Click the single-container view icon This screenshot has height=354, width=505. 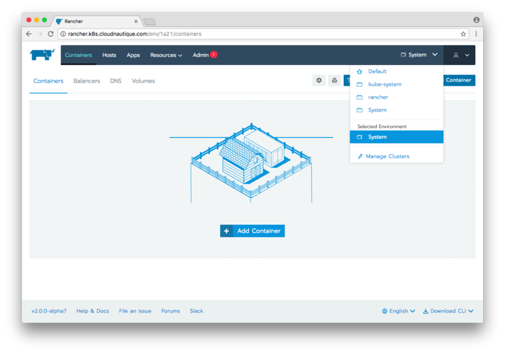319,81
